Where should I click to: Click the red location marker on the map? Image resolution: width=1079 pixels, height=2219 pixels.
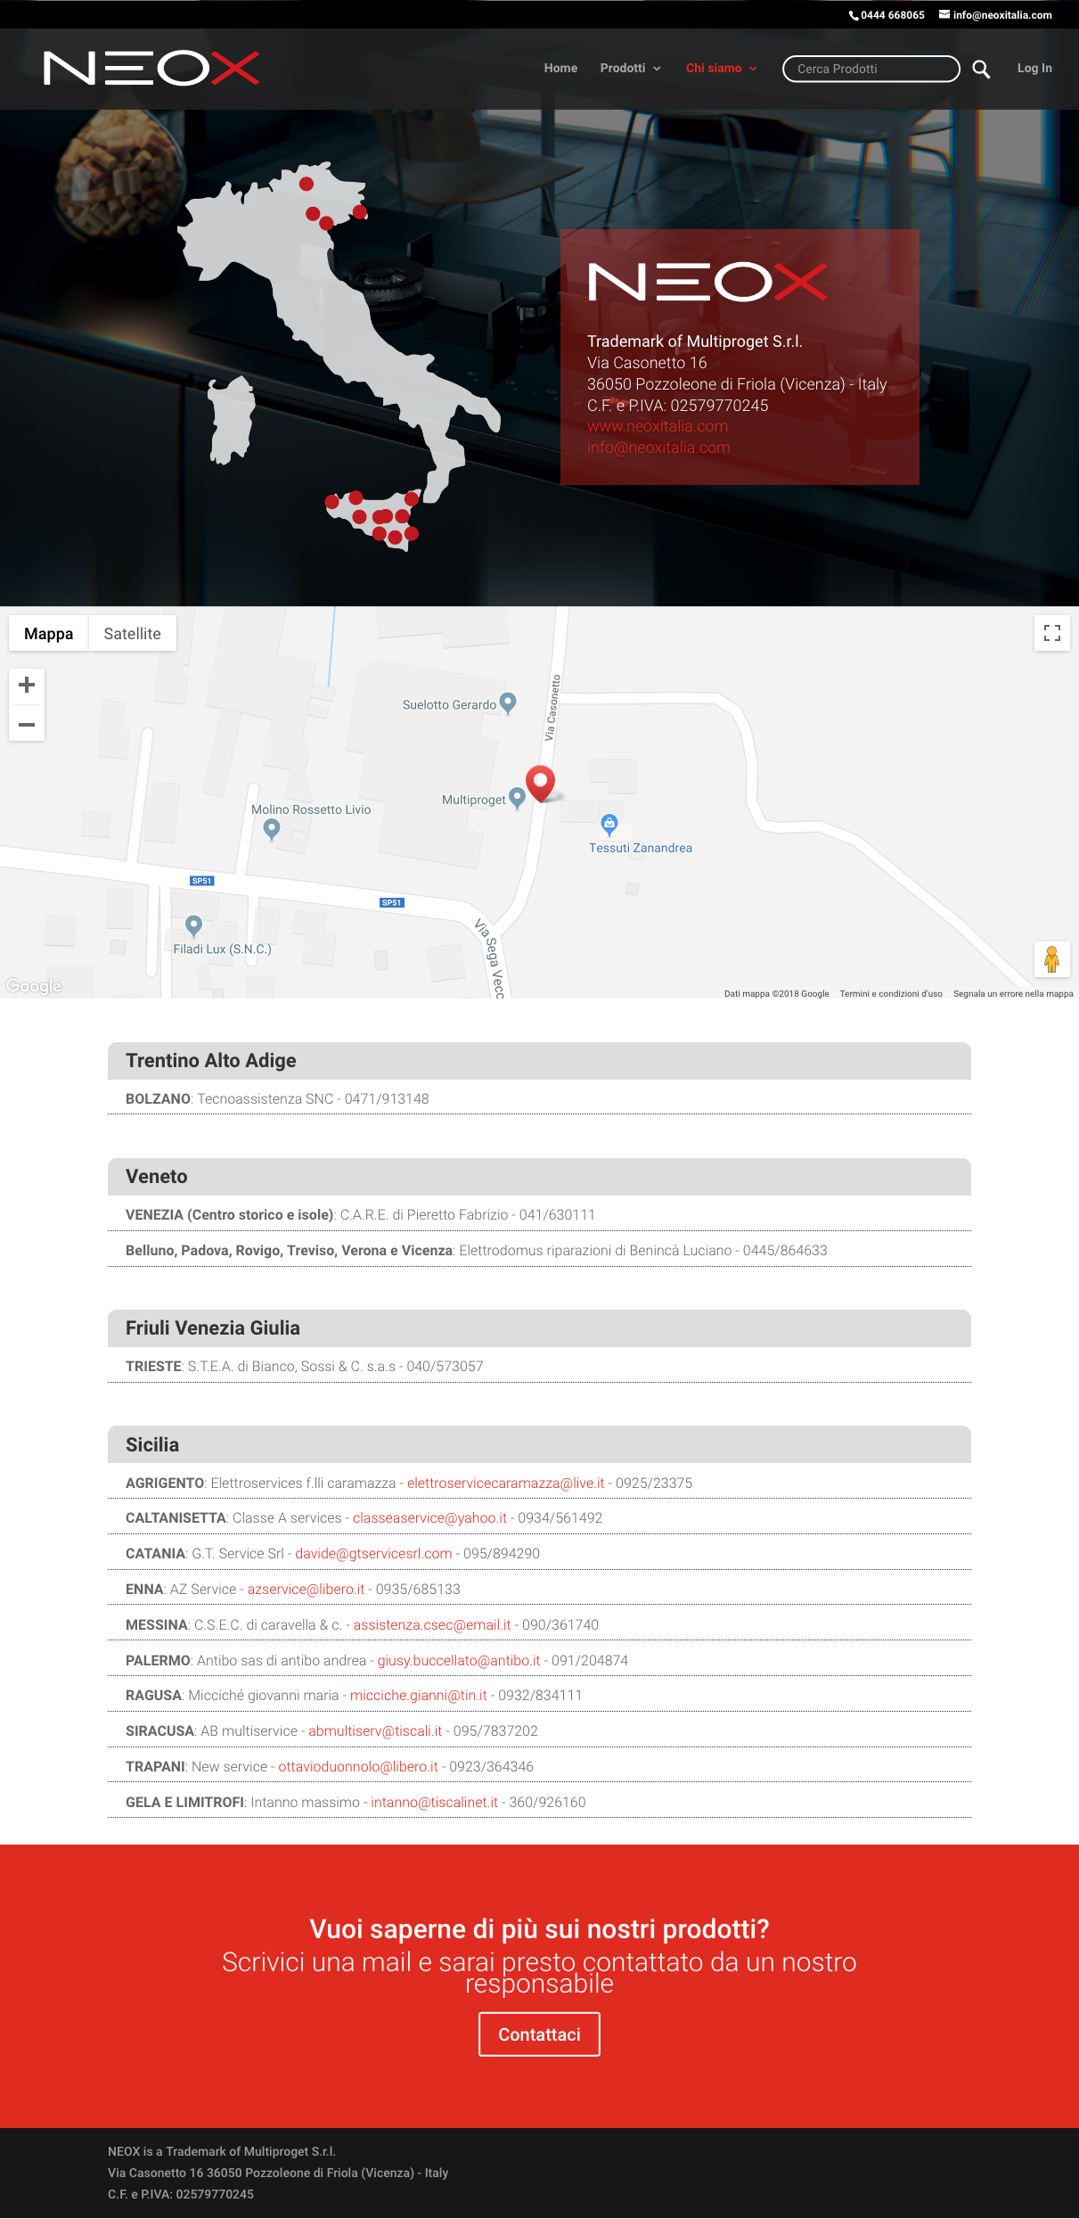pyautogui.click(x=540, y=783)
